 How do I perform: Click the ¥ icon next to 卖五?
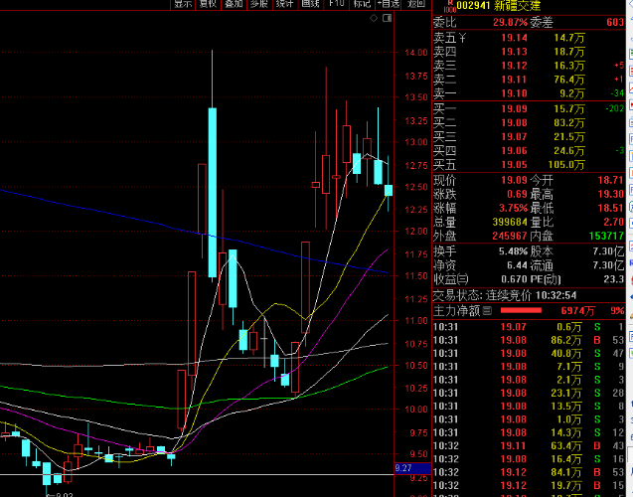(x=462, y=38)
